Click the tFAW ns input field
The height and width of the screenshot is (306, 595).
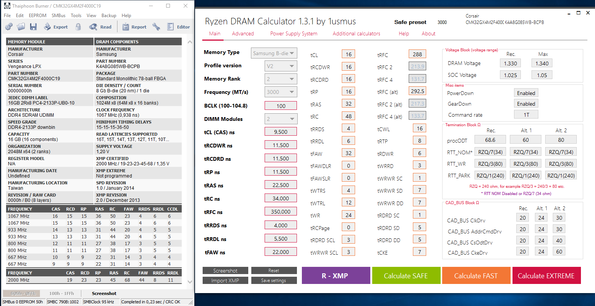click(x=281, y=252)
